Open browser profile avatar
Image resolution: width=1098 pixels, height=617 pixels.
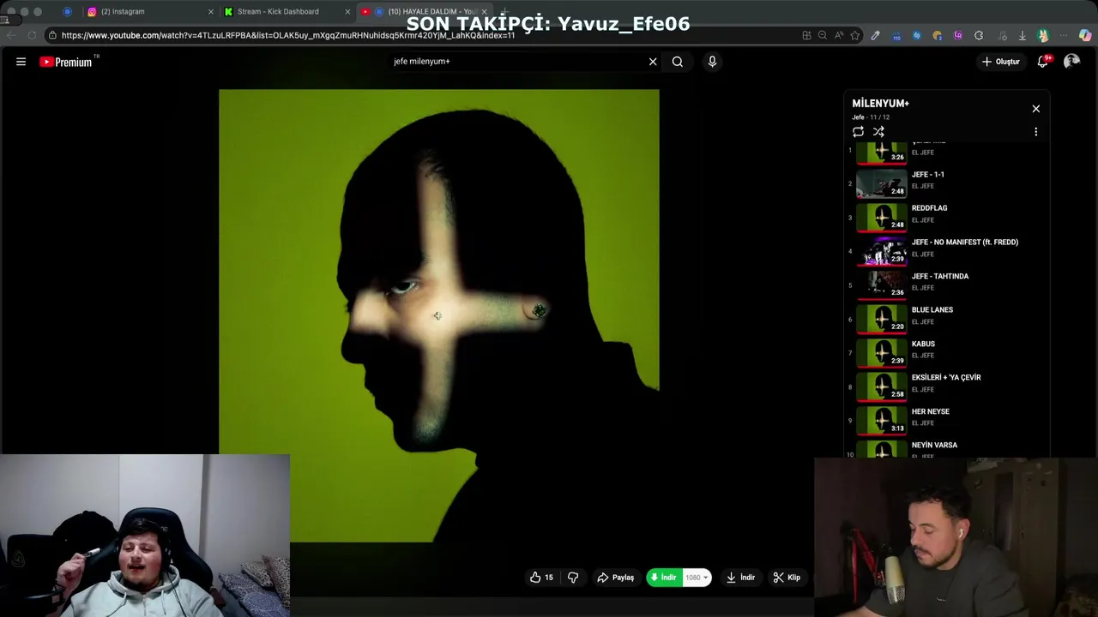pos(1043,35)
